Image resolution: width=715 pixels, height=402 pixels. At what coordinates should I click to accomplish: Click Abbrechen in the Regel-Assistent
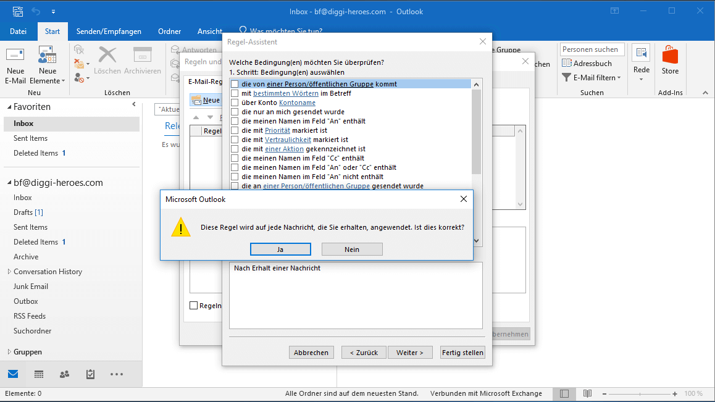click(x=311, y=353)
